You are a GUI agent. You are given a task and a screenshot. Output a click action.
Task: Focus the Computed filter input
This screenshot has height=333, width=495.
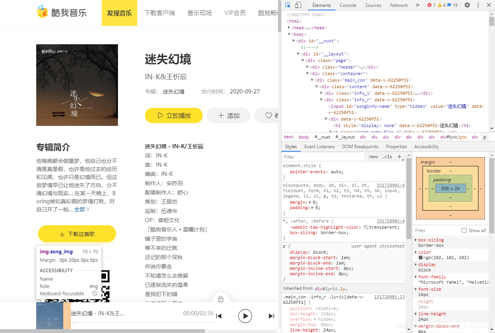coord(436,231)
